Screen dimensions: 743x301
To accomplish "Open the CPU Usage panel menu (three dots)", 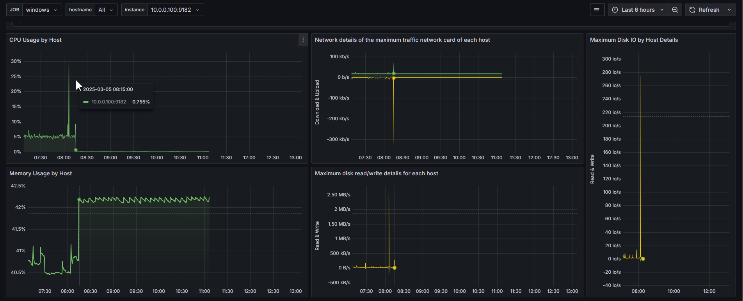I will coord(303,40).
